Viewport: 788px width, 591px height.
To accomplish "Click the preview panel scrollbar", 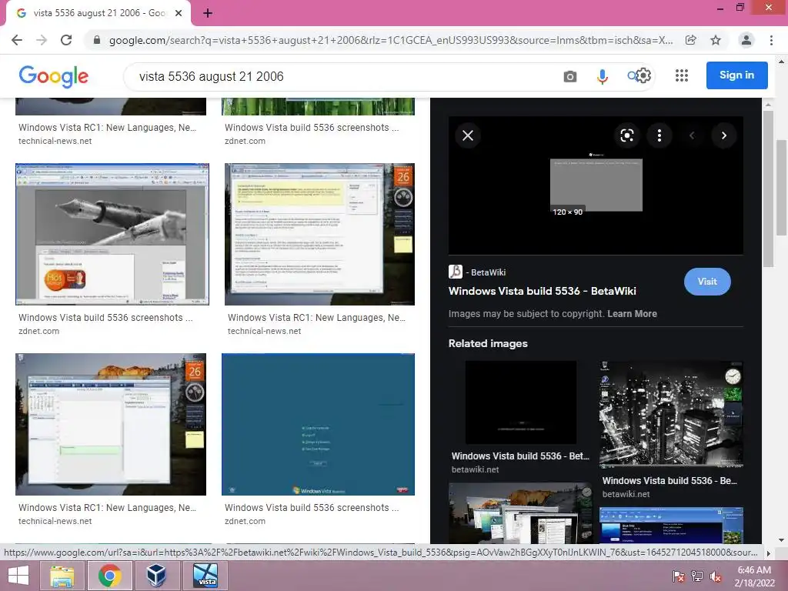I will click(x=768, y=189).
